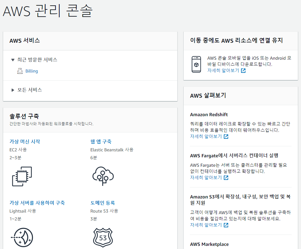301x249 pixels.
Task: Open the 도메인 등록 link
Action: point(103,203)
